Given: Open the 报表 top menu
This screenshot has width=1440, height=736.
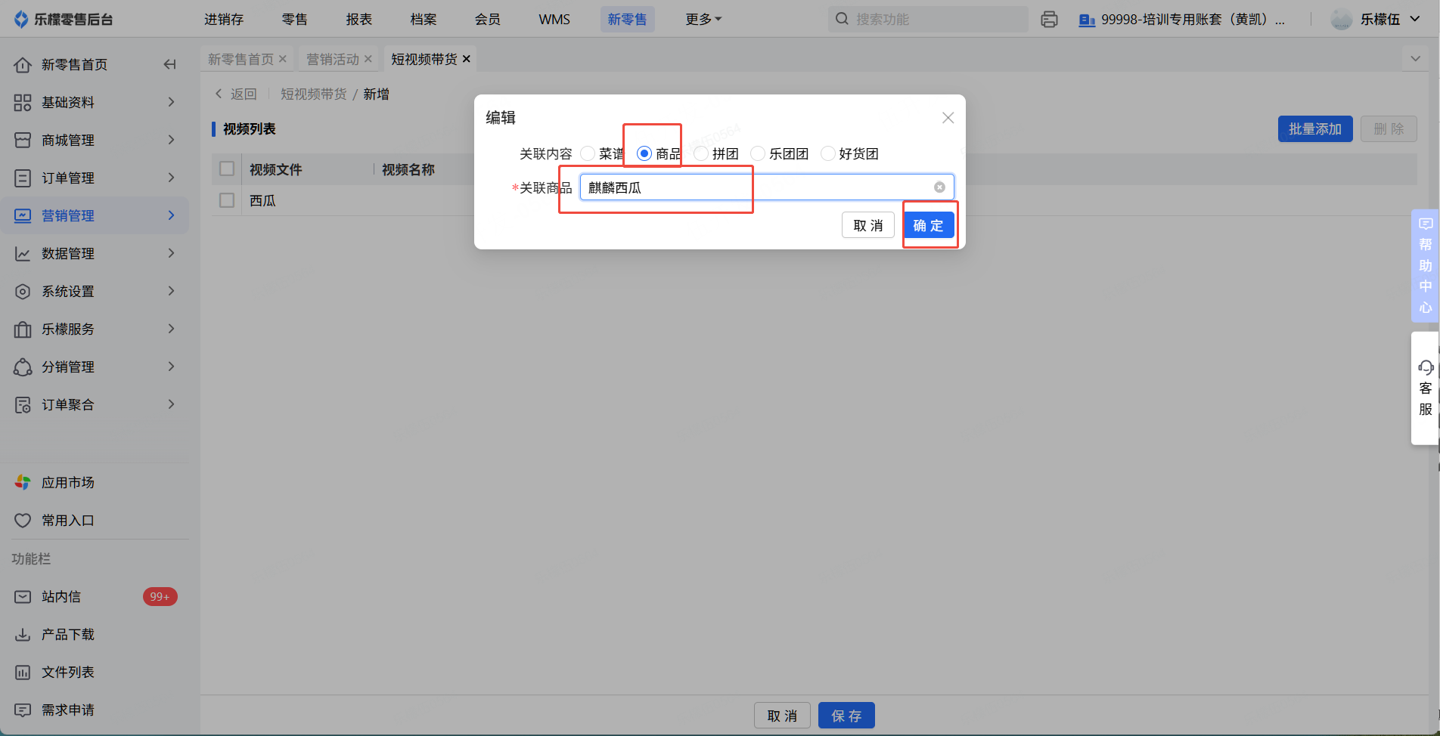Looking at the screenshot, I should pyautogui.click(x=358, y=19).
